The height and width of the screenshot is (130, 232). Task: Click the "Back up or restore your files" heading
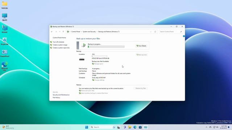pyautogui.click(x=88, y=39)
